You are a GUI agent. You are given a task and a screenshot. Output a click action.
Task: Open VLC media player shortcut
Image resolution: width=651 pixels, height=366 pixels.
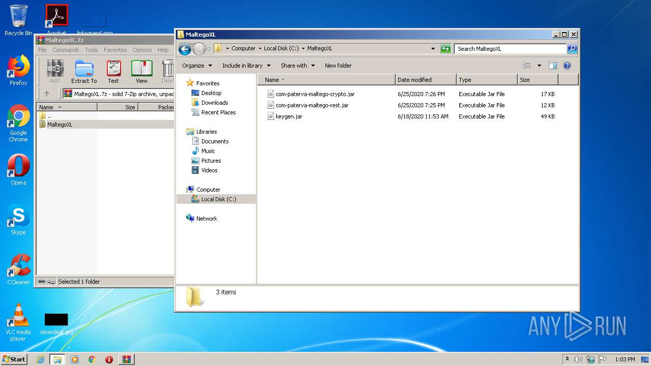18,322
